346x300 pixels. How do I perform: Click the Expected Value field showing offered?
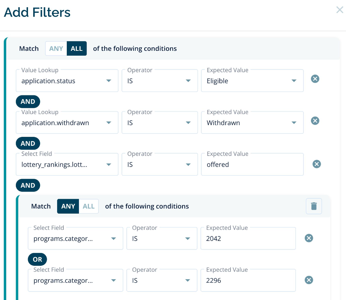tap(252, 164)
